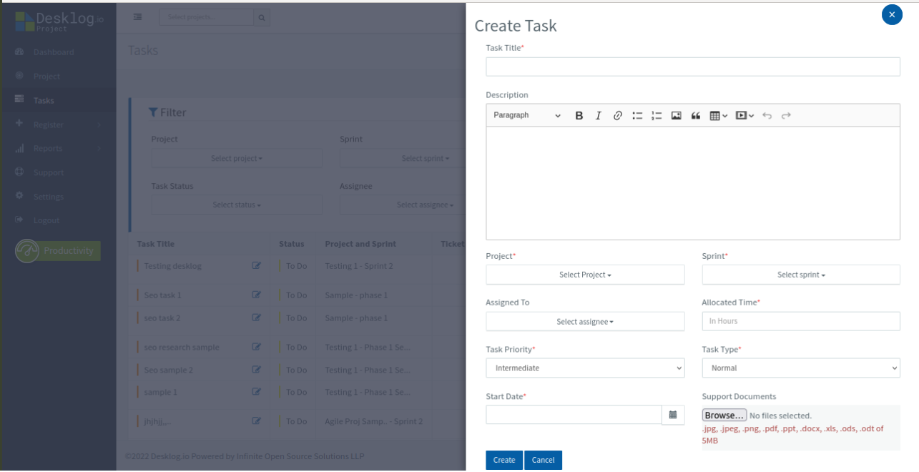Open the insert media menu

pyautogui.click(x=744, y=116)
